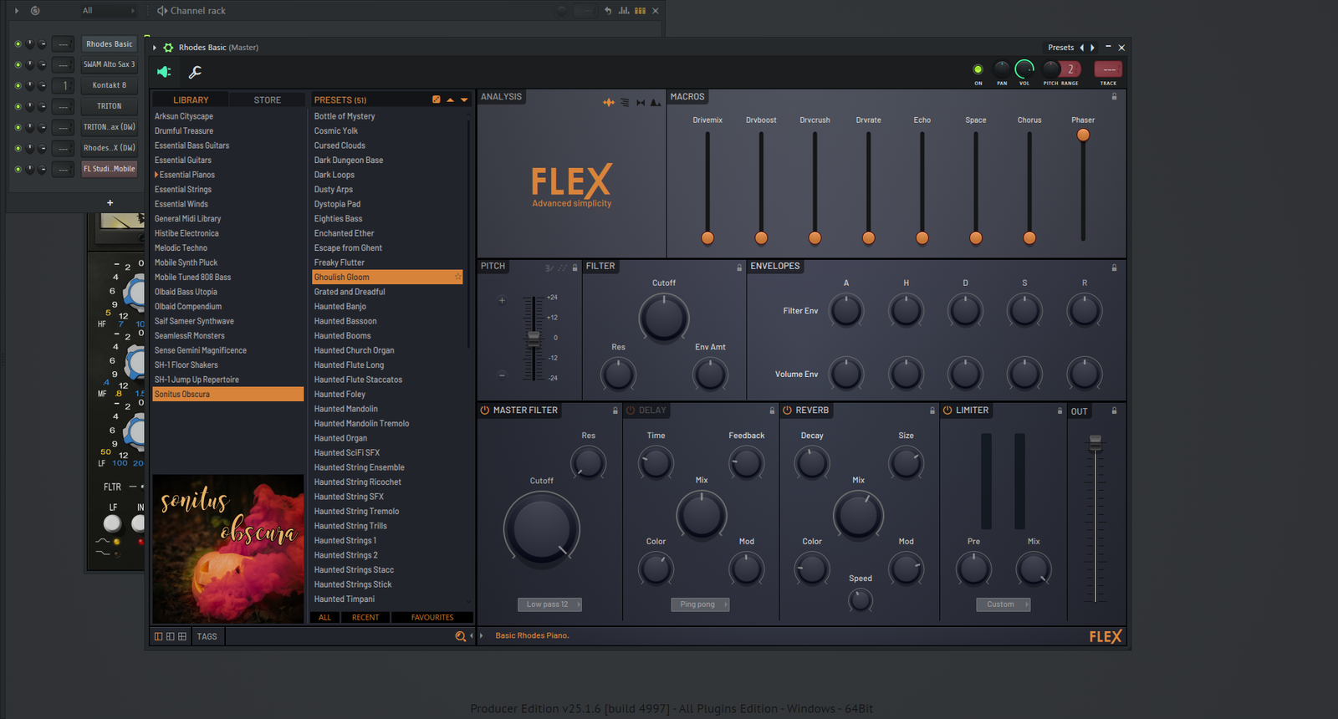The height and width of the screenshot is (719, 1338).
Task: Click the Sonitus Obscura pack artwork
Action: (228, 549)
